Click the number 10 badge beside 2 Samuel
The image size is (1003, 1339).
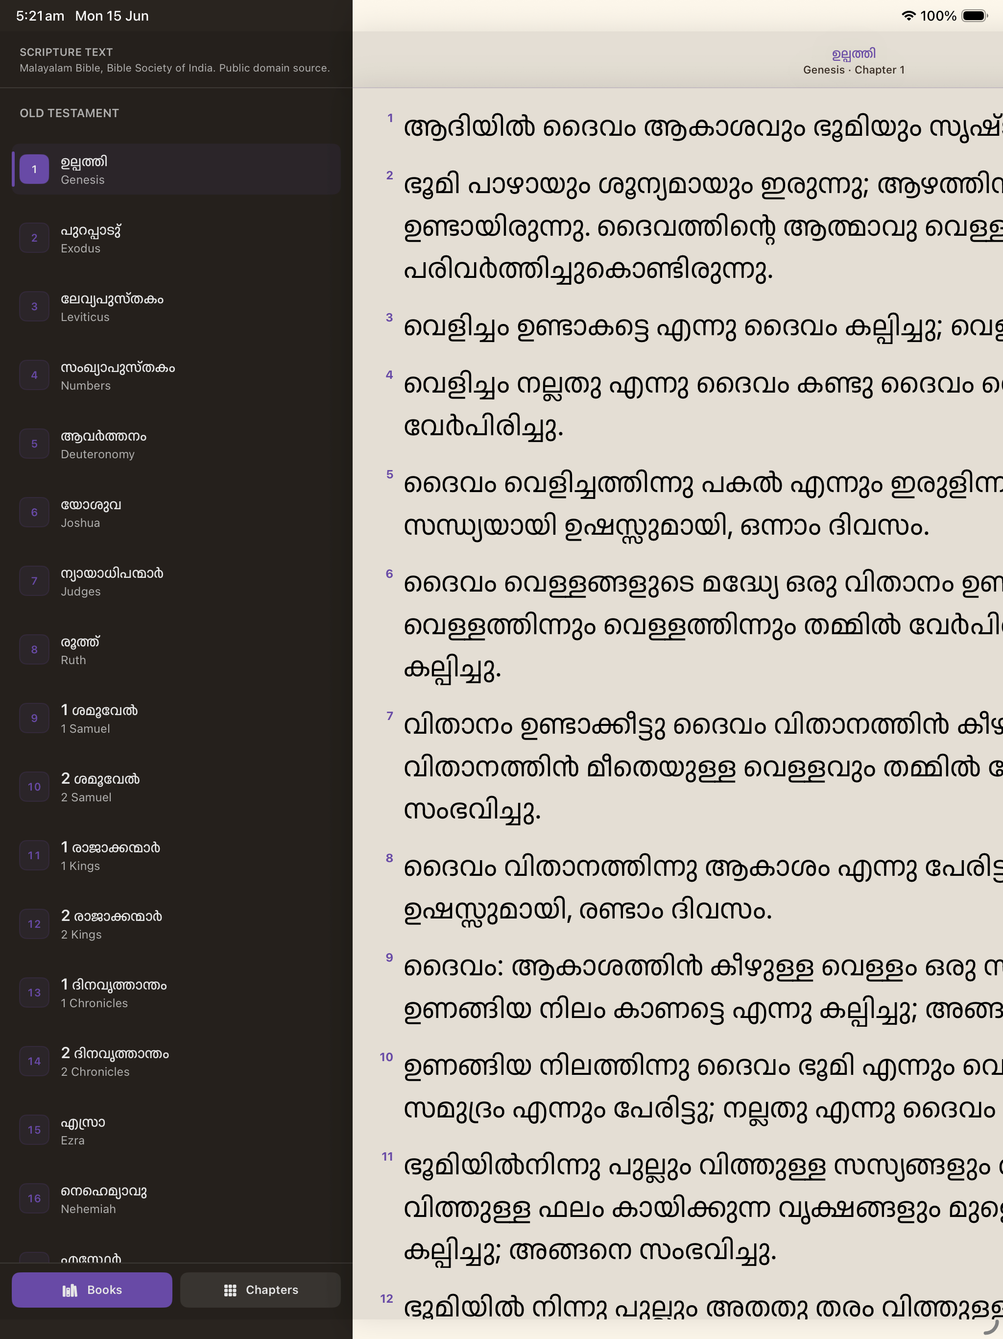34,787
